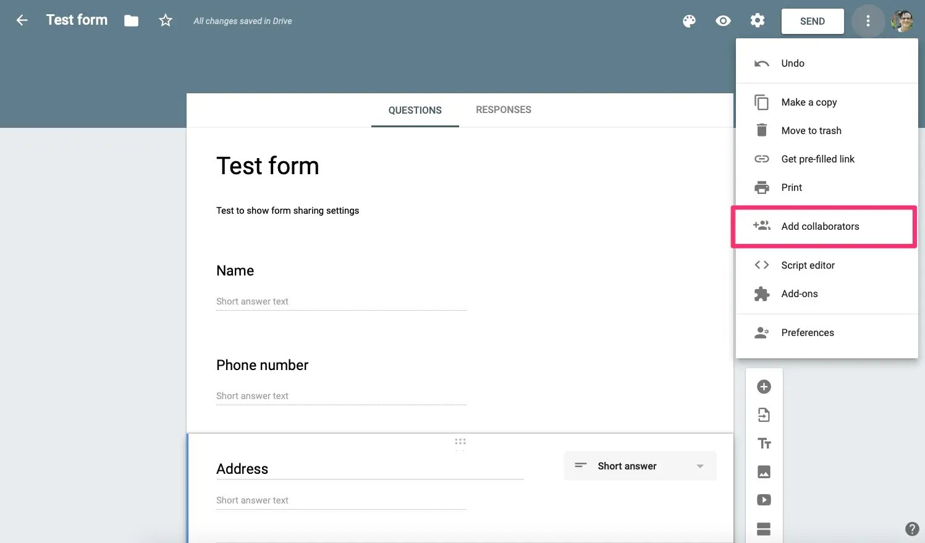Image resolution: width=925 pixels, height=543 pixels.
Task: Switch to the Responses tab
Action: coord(504,110)
